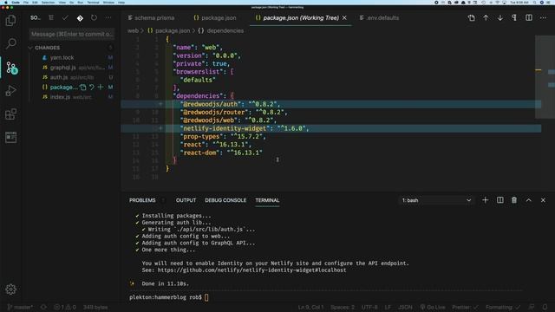This screenshot has width=555, height=312.
Task: Switch to the PROBLEMS tab
Action: [142, 200]
